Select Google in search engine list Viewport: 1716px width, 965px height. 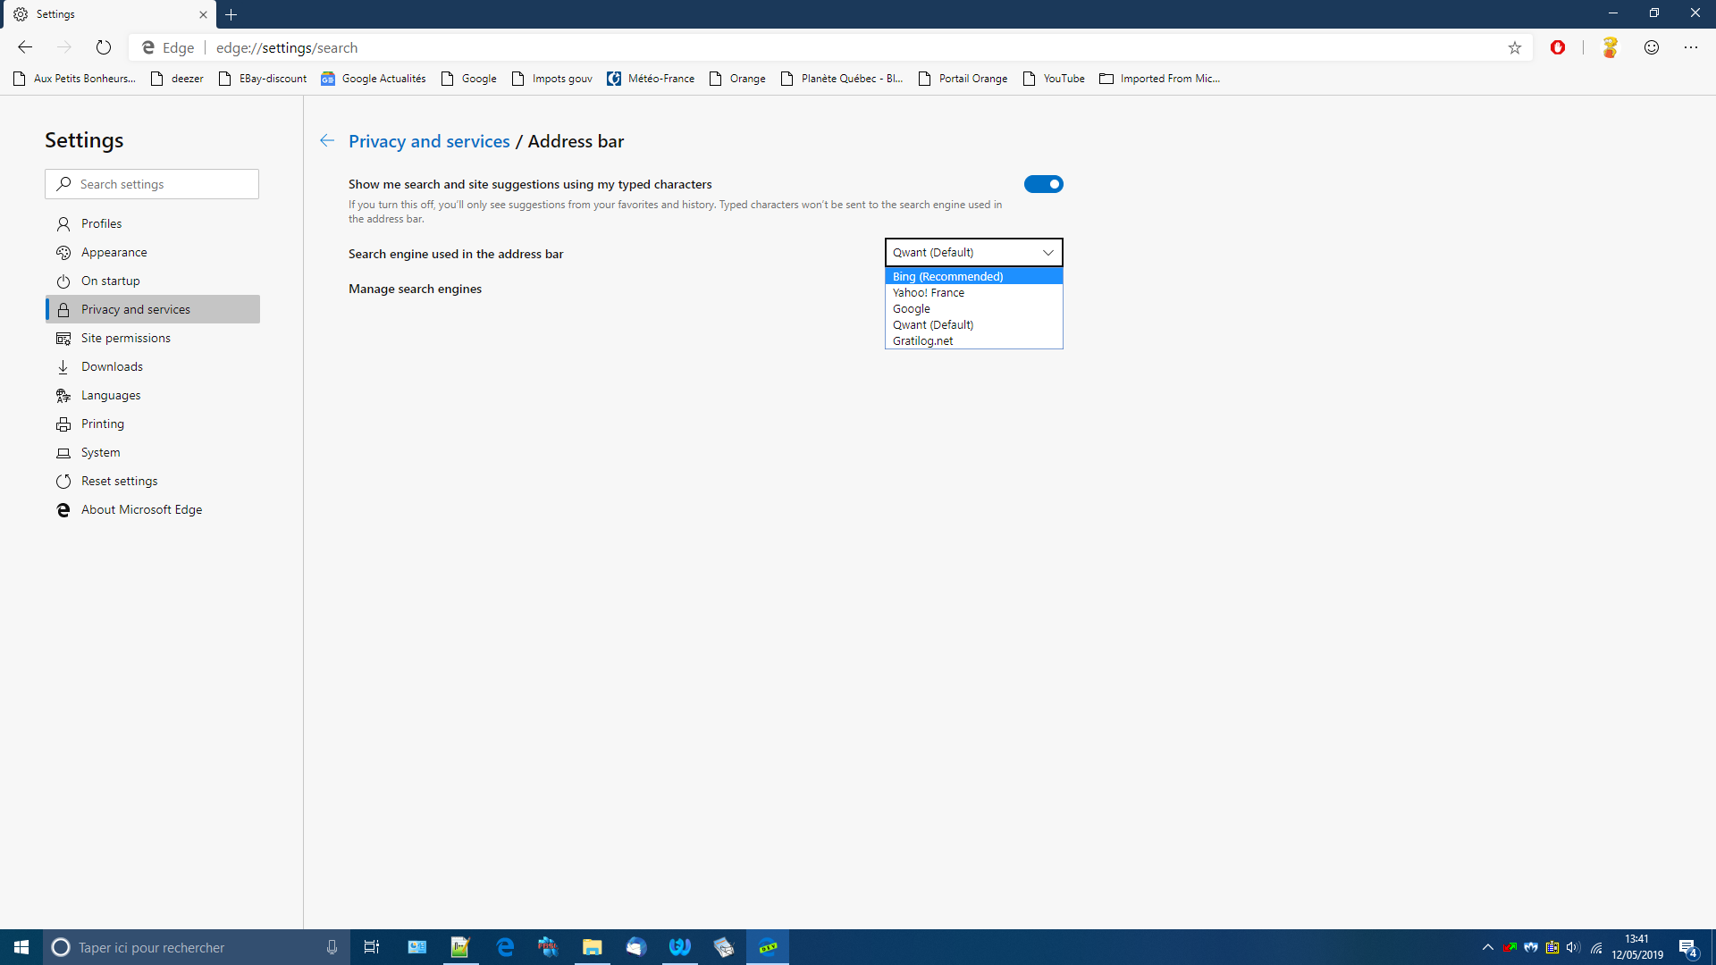coord(974,308)
